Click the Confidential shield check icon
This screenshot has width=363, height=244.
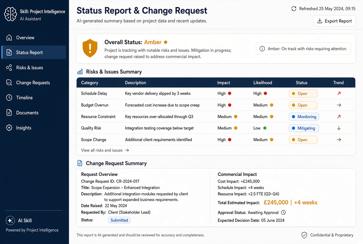pos(304,235)
